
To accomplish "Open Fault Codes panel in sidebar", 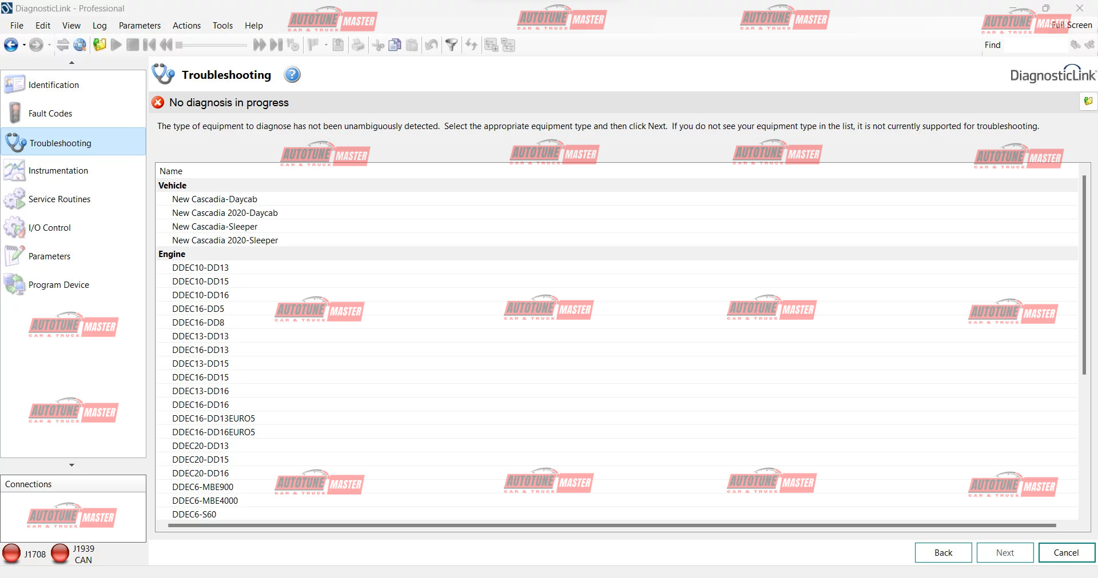I will [x=50, y=114].
